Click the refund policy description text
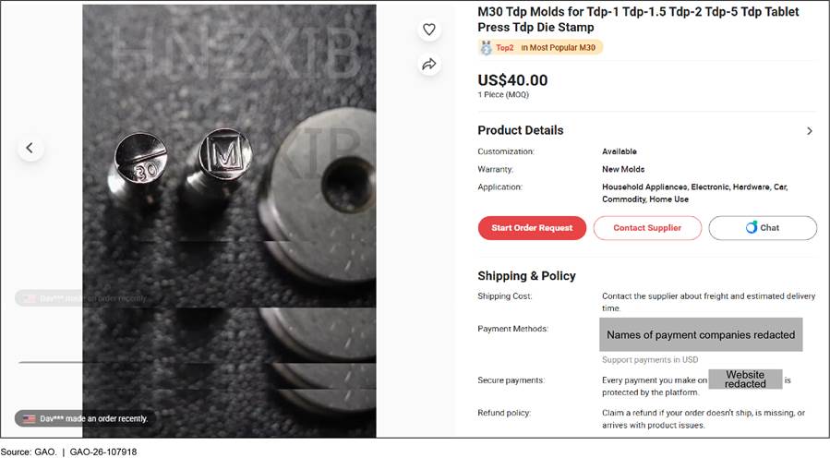 (x=703, y=418)
